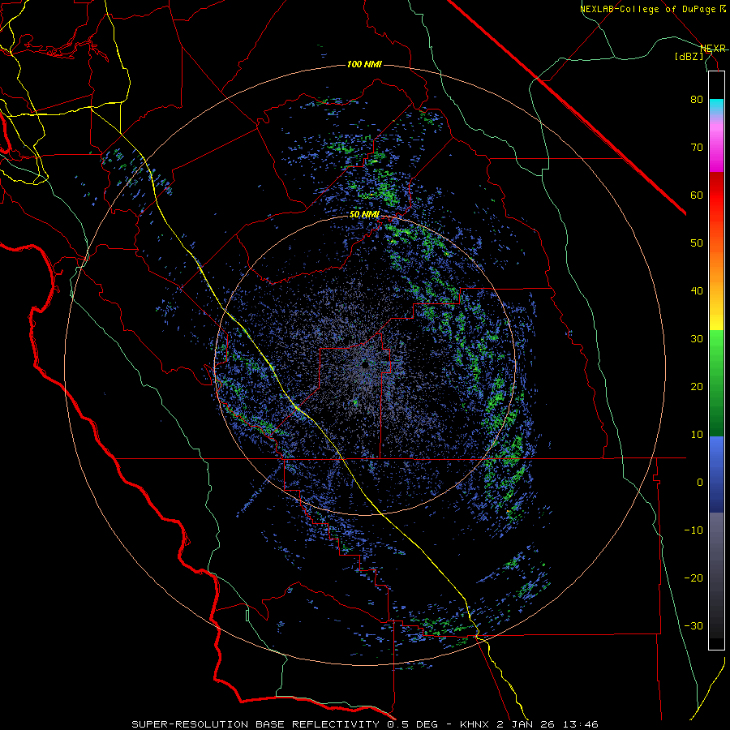Click the -10 value on the dBZ scale
This screenshot has height=730, width=730.
coord(693,530)
